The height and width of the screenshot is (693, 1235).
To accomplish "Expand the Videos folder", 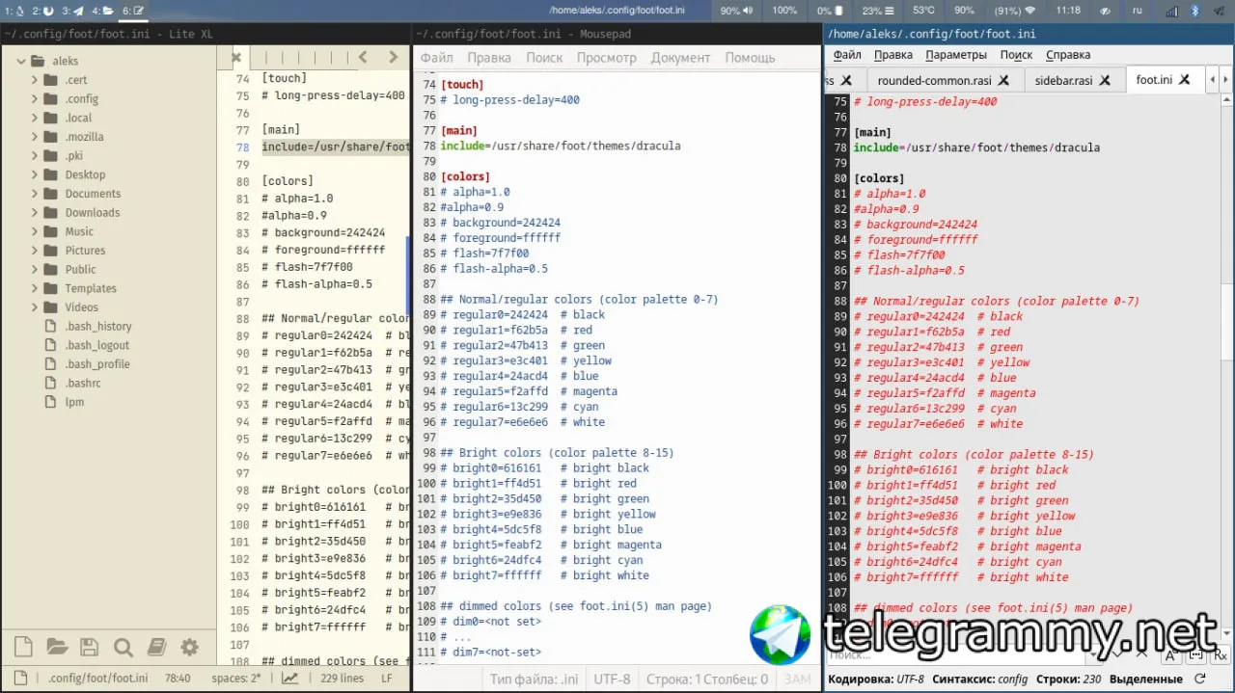I will point(35,307).
